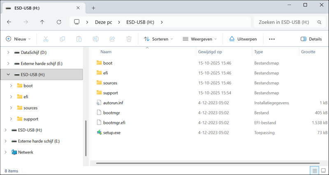Click the Nieuw button
329x175 pixels.
[18, 39]
